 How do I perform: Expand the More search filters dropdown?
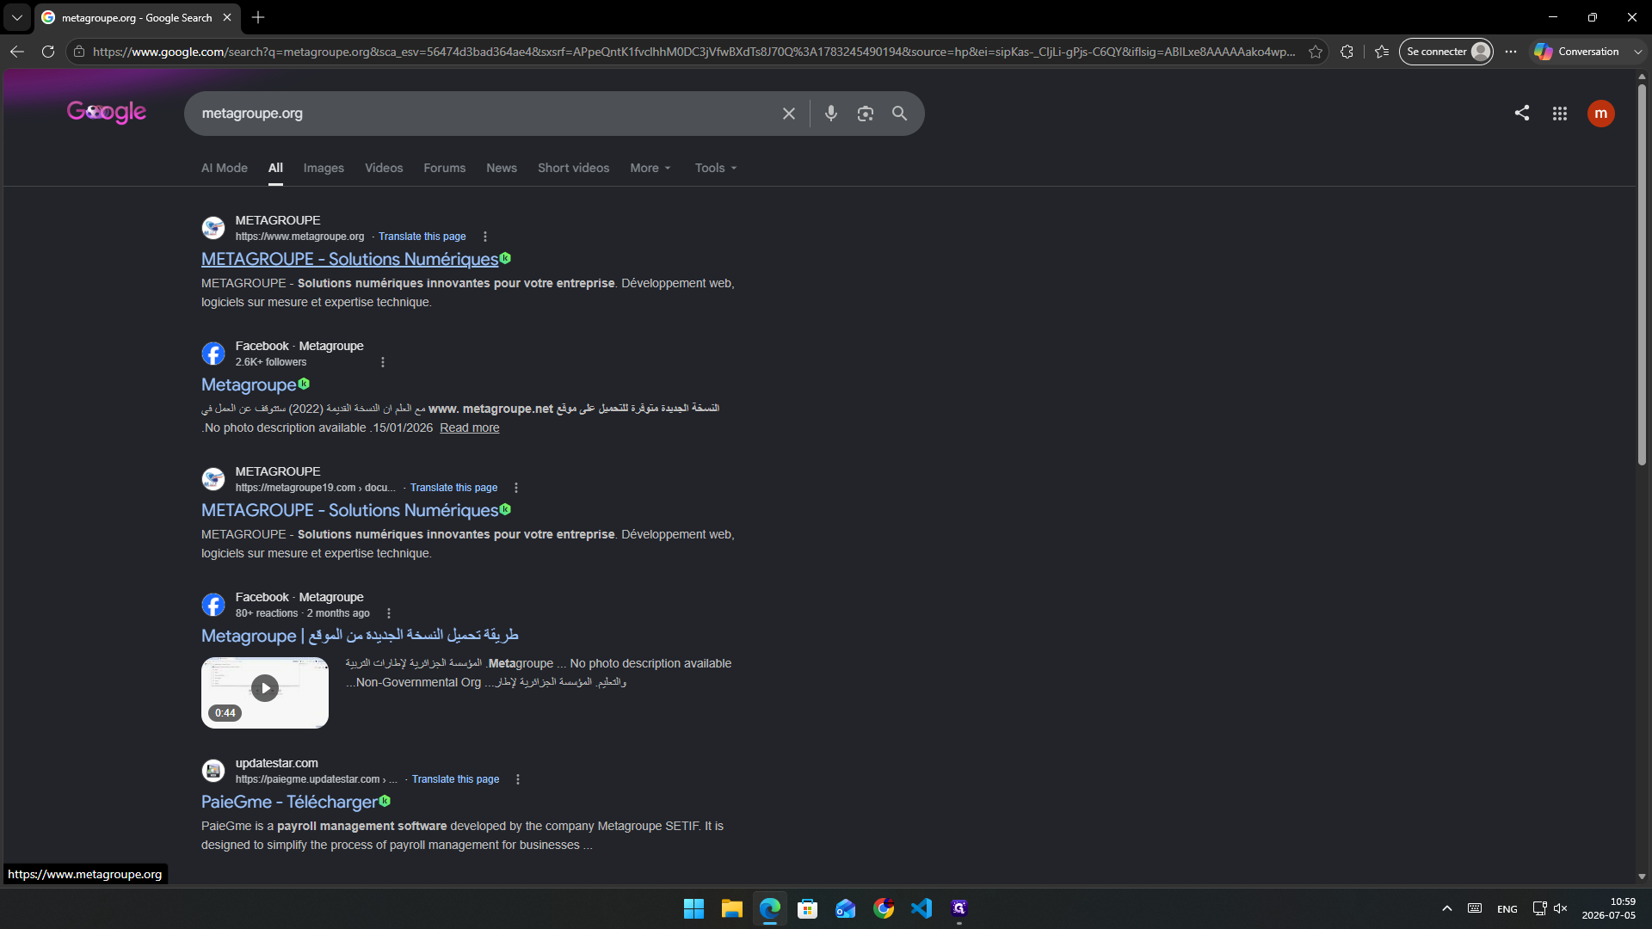[650, 168]
